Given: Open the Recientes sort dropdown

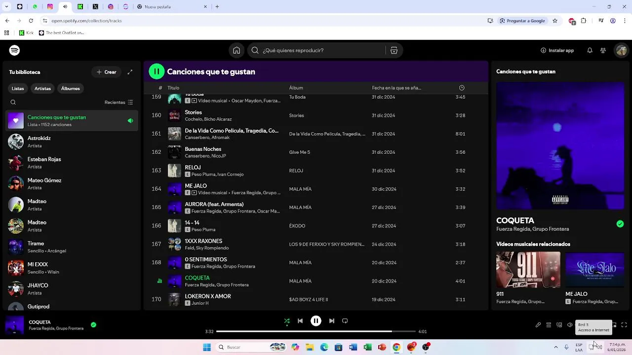Looking at the screenshot, I should [118, 103].
